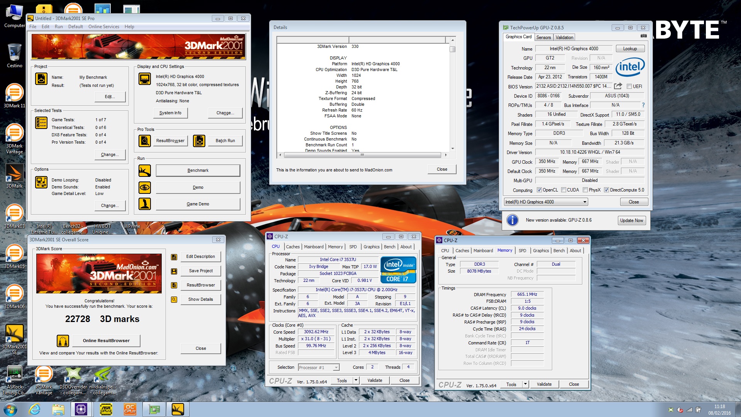Click the Online ResultBrowser button
Viewport: 741px width, 417px height.
tap(106, 341)
